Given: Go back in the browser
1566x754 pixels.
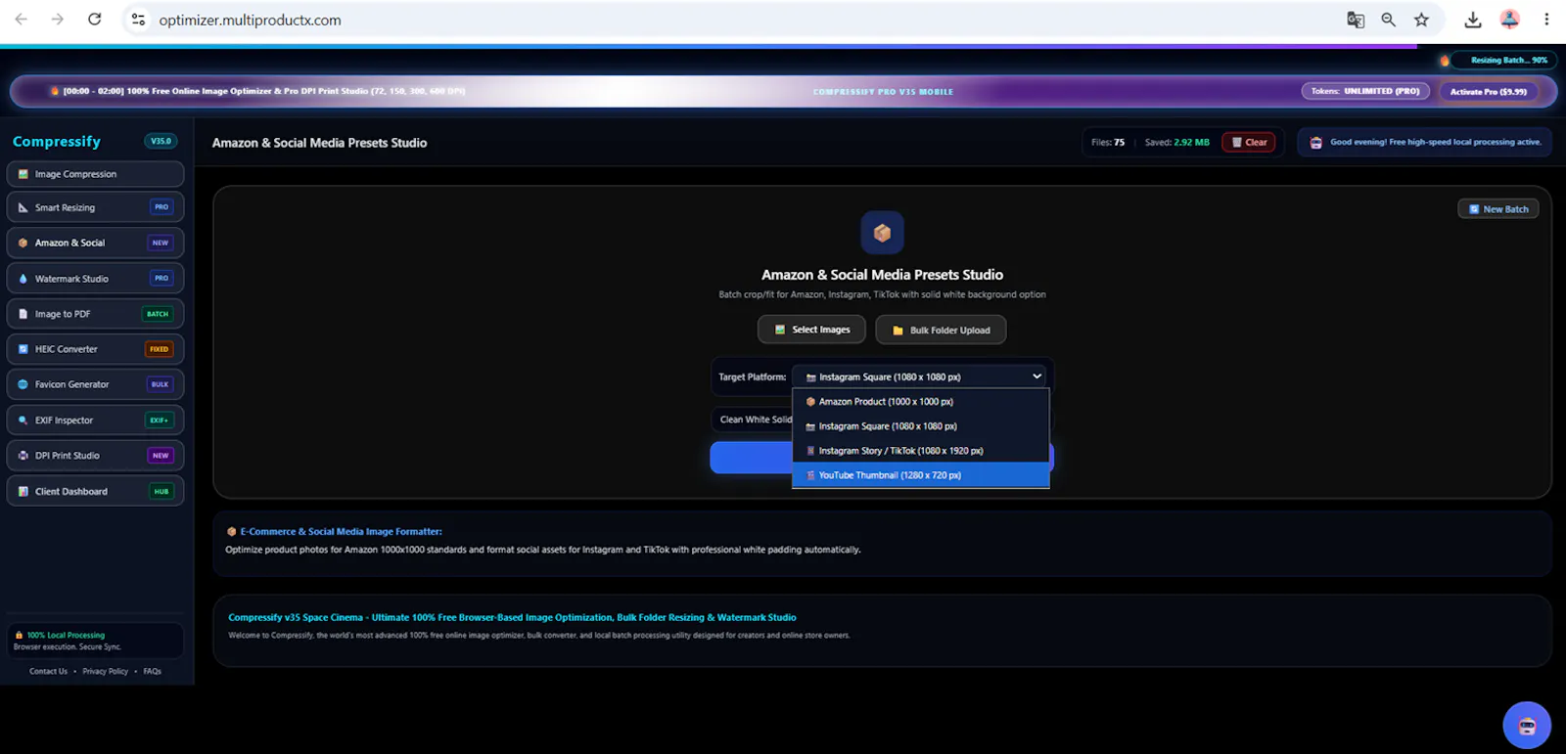Looking at the screenshot, I should pyautogui.click(x=22, y=20).
